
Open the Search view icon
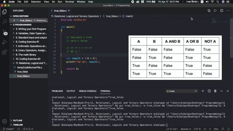pyautogui.click(x=4, y=22)
